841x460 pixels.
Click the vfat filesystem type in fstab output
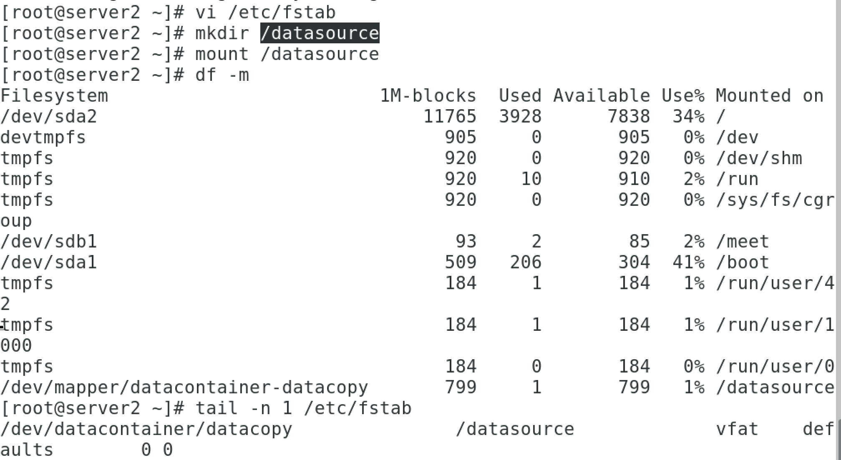[x=737, y=429]
